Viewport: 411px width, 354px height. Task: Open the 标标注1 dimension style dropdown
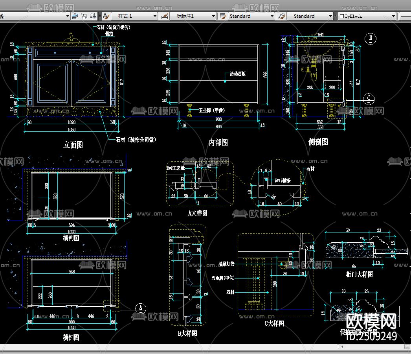pyautogui.click(x=193, y=16)
